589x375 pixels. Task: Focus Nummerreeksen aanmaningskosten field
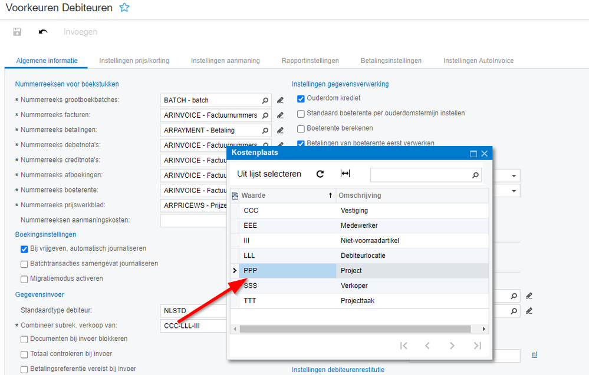(x=193, y=221)
